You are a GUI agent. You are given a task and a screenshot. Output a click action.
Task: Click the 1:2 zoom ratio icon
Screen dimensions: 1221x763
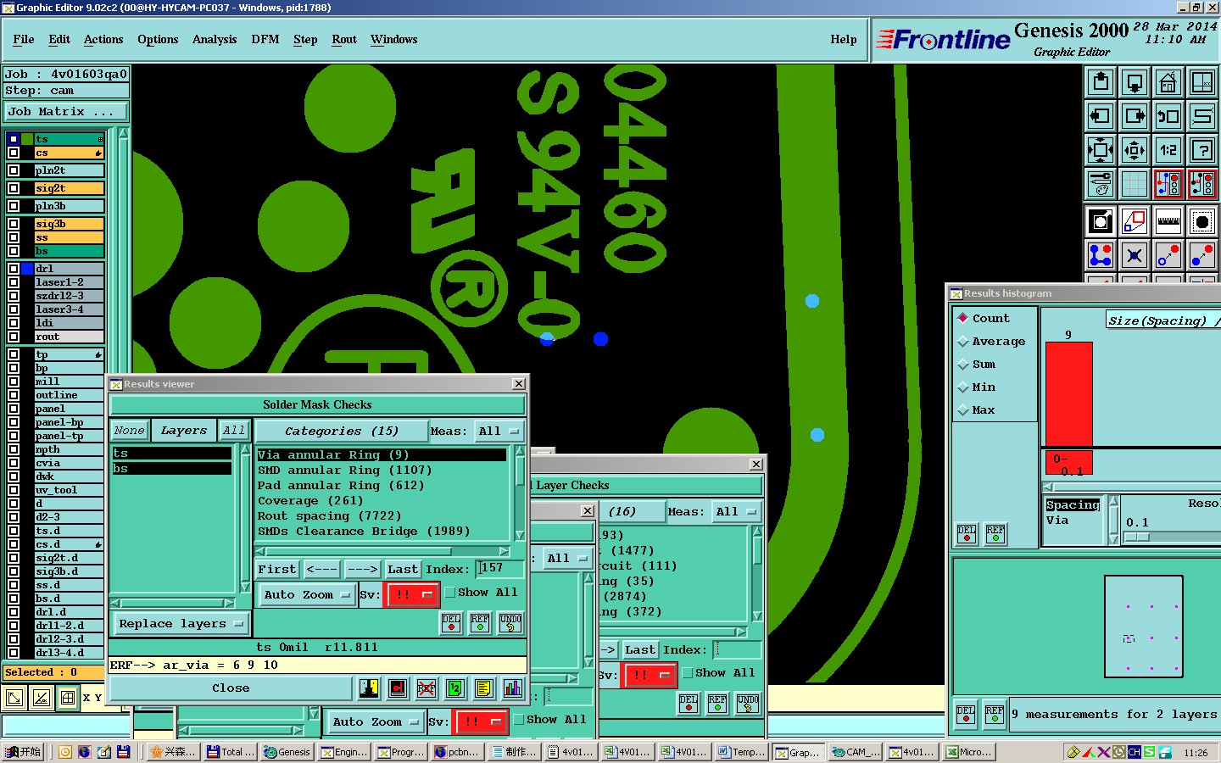1168,150
